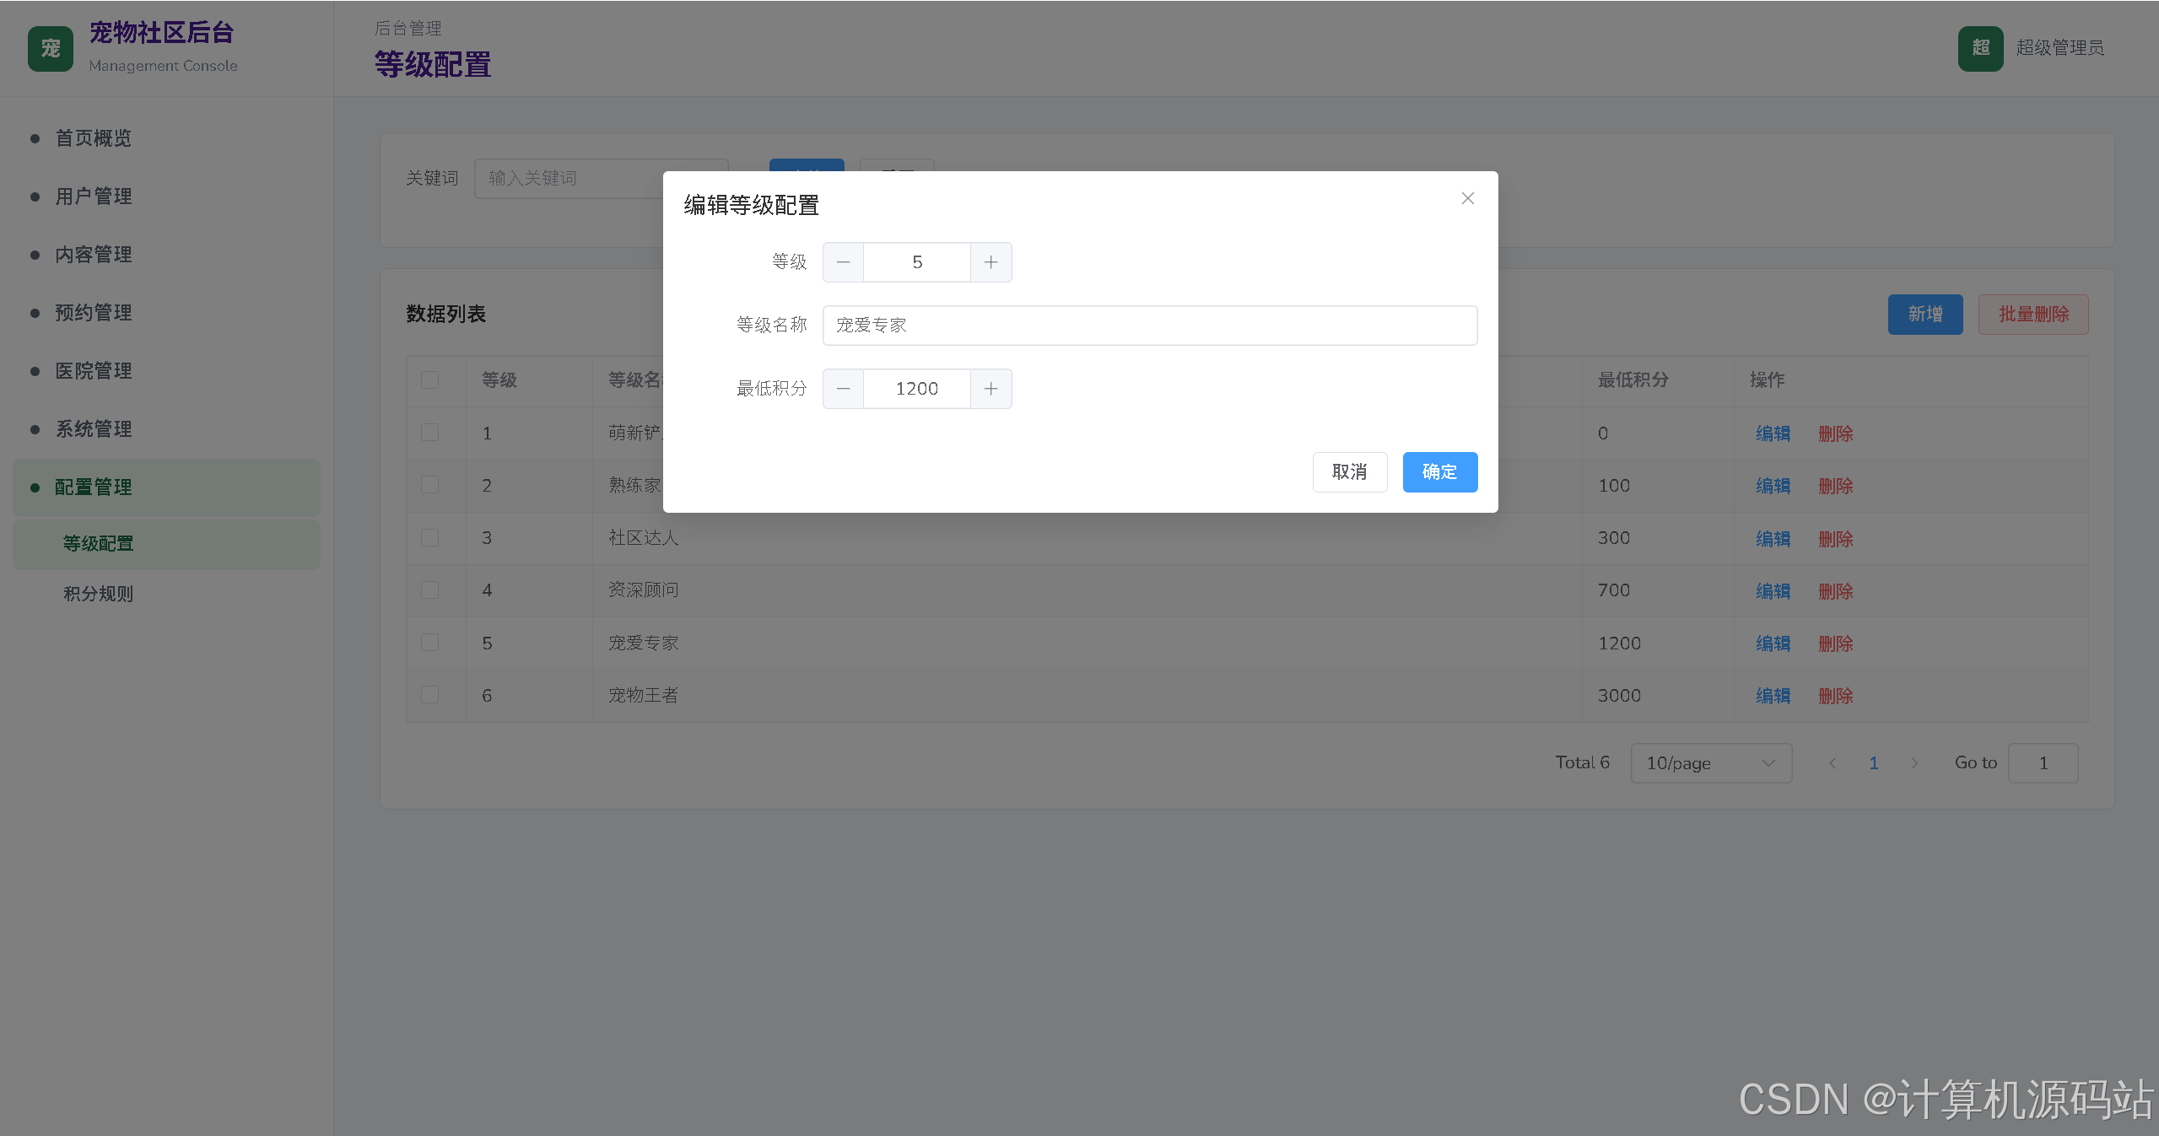Click 编辑 for 宠爱专家 row

1773,643
